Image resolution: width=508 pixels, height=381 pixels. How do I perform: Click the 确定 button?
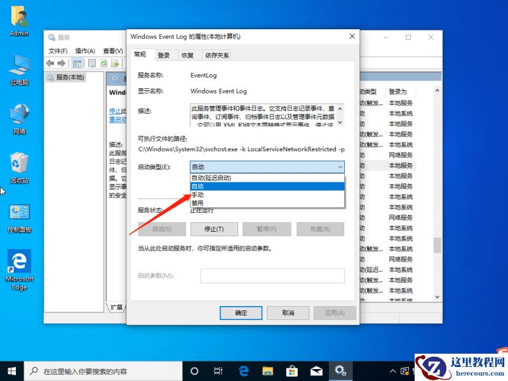tap(241, 313)
